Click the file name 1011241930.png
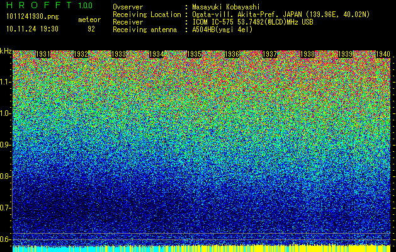The height and width of the screenshot is (252, 396). point(33,16)
